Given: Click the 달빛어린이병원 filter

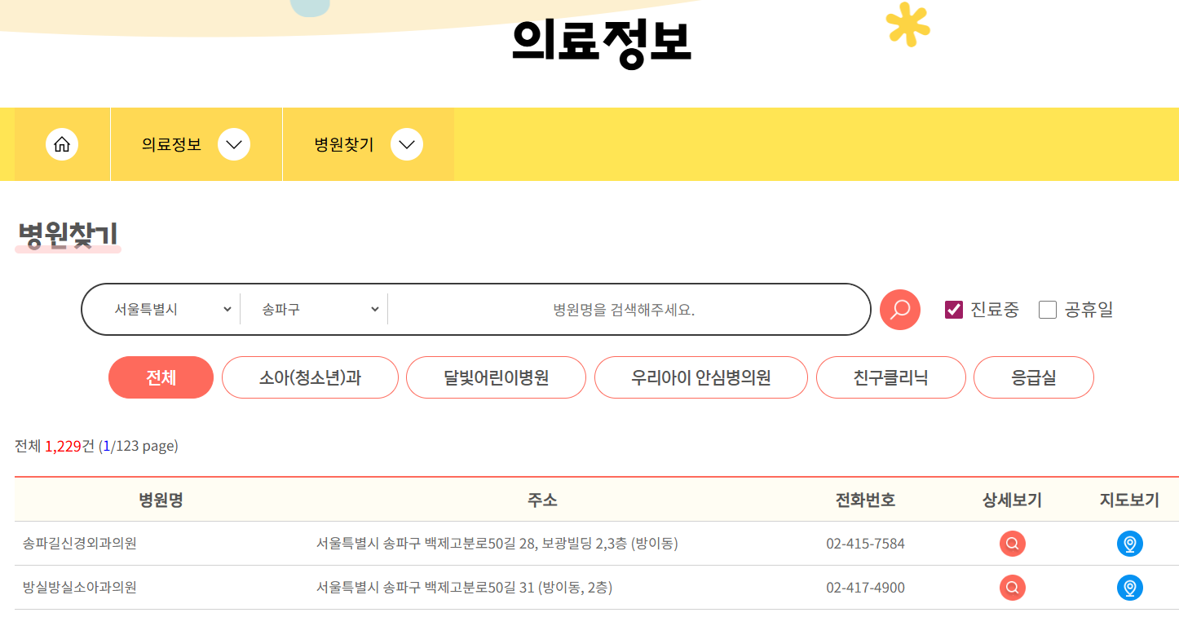Looking at the screenshot, I should (x=496, y=377).
